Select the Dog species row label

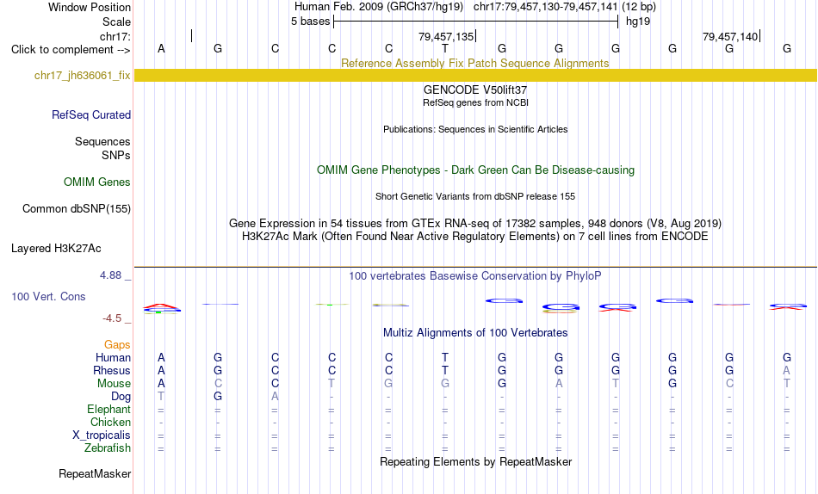pyautogui.click(x=121, y=397)
